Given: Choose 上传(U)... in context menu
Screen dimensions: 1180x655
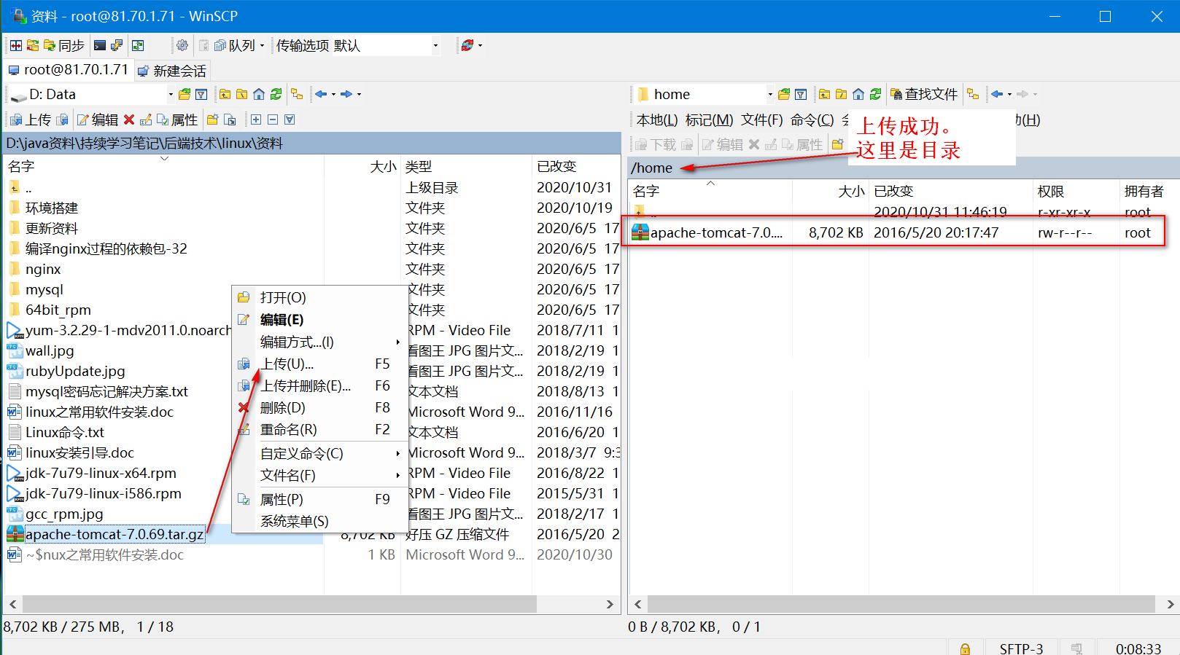Looking at the screenshot, I should point(319,364).
